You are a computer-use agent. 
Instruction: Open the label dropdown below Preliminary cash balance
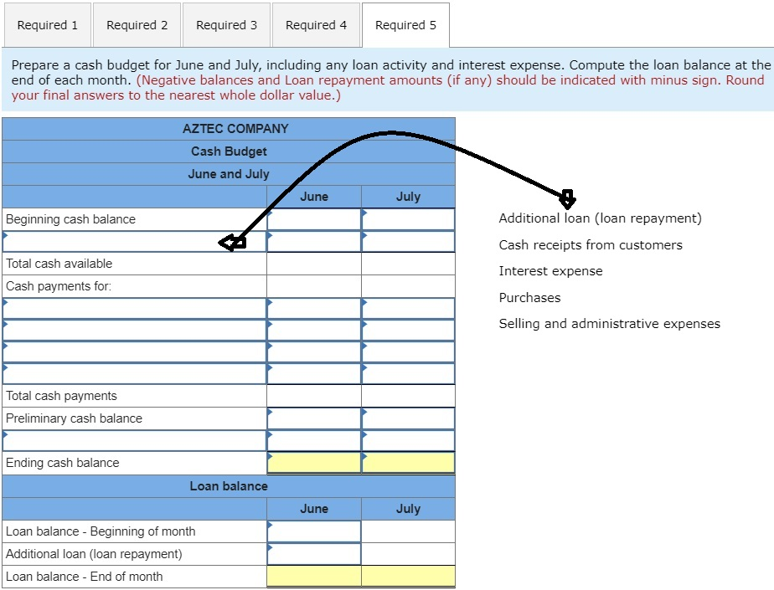[134, 440]
